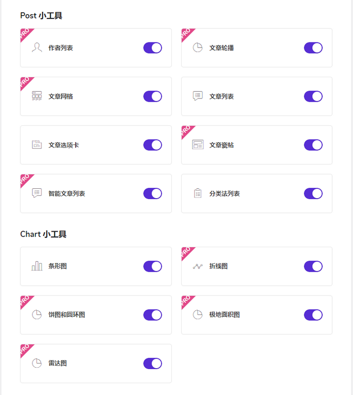This screenshot has height=395, width=353.
Task: Click the 文章列表 widget label
Action: (x=222, y=96)
